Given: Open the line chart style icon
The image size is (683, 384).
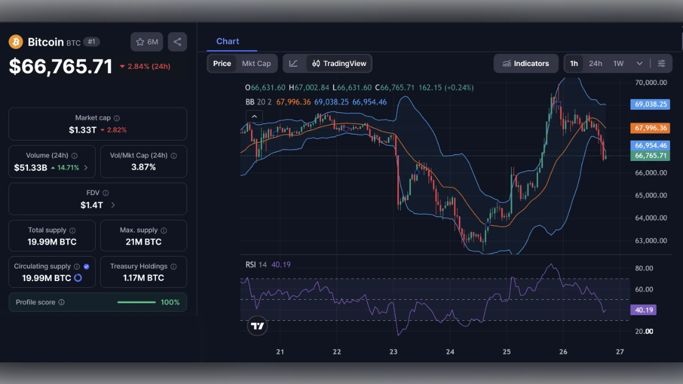Looking at the screenshot, I should (x=294, y=64).
